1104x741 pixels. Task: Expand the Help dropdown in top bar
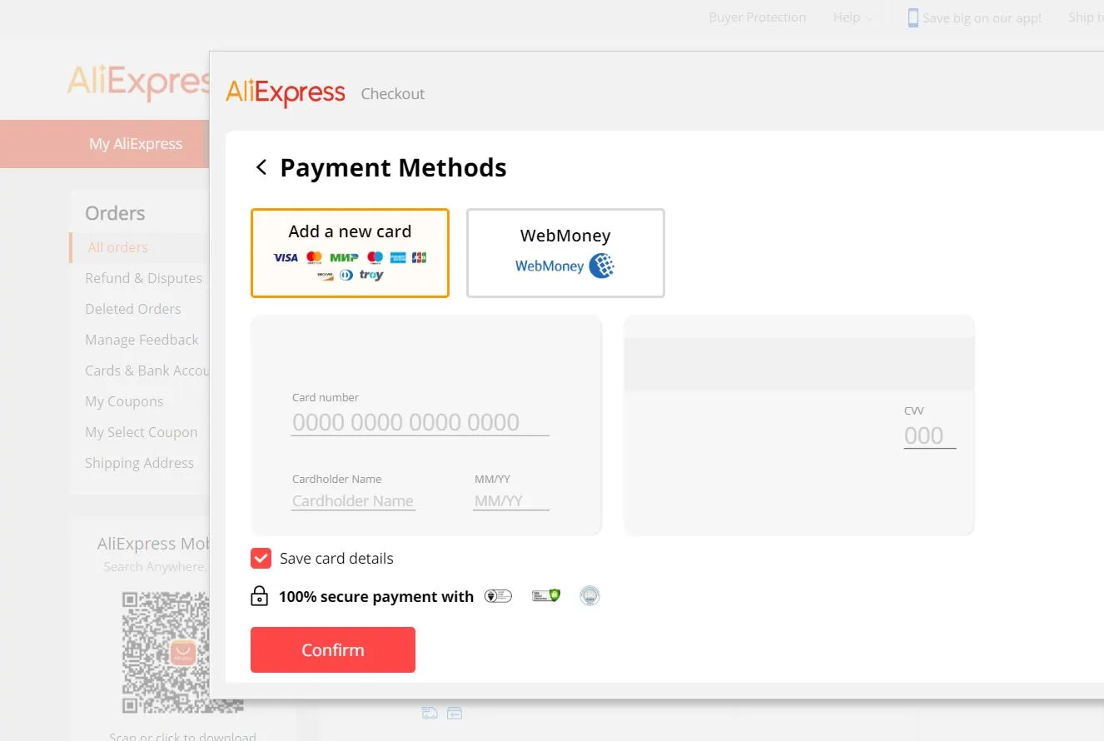tap(853, 17)
